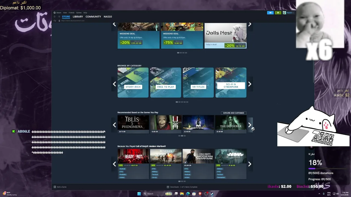This screenshot has height=197, width=351.
Task: Open the Windows Start menu
Action: coord(139,194)
